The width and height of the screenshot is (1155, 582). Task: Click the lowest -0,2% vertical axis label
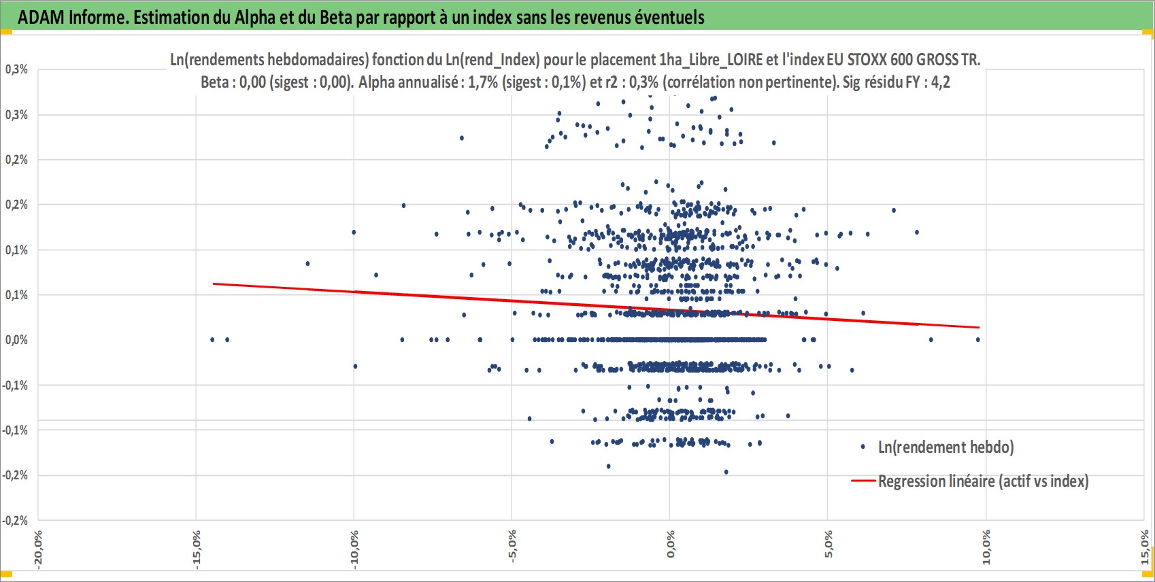point(15,520)
